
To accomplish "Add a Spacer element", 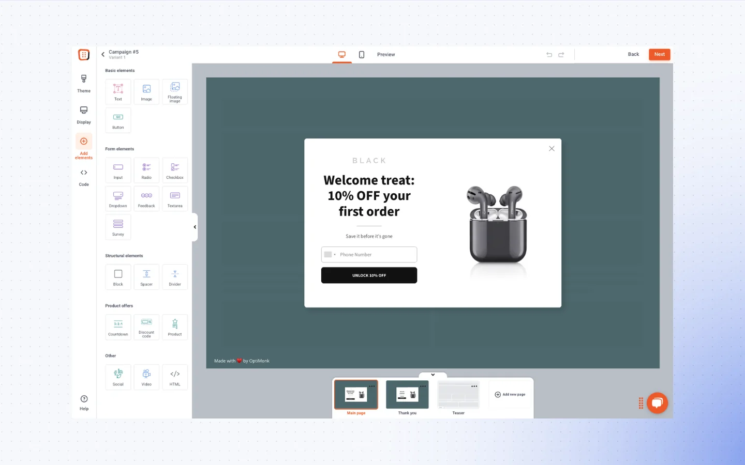I will tap(146, 277).
